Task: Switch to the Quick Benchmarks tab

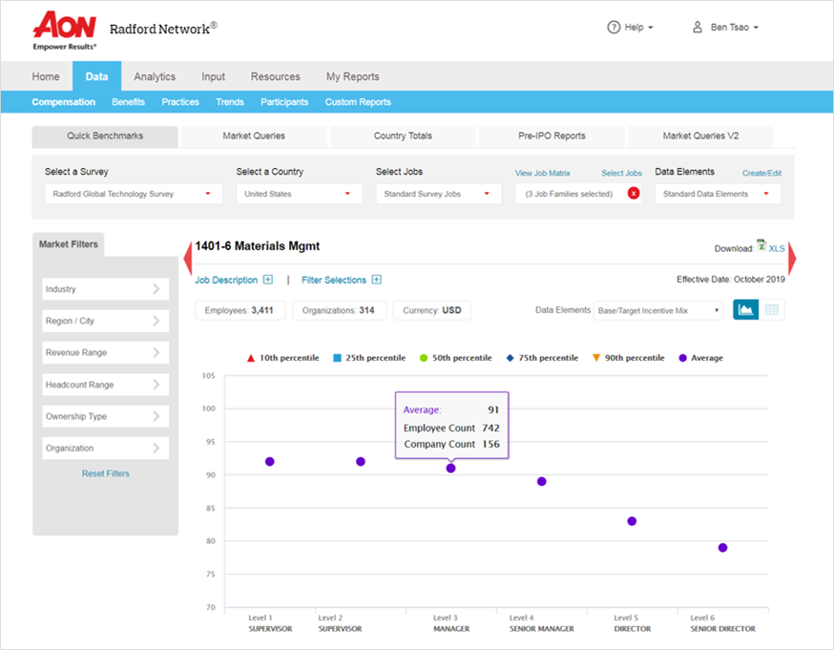Action: 105,136
